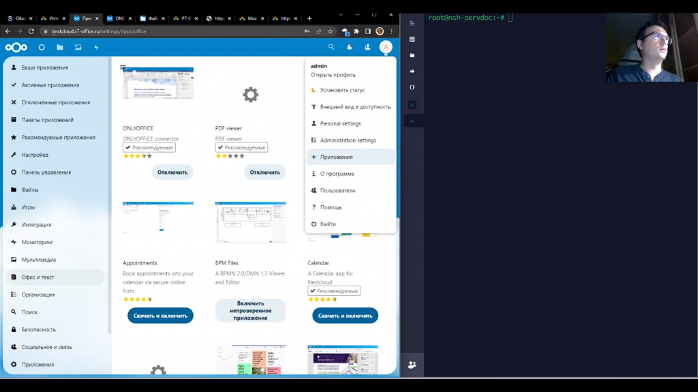Screen dimensions: 698x392
Task: Click the users icon at terminal sidebar bottom
Action: [x=412, y=365]
